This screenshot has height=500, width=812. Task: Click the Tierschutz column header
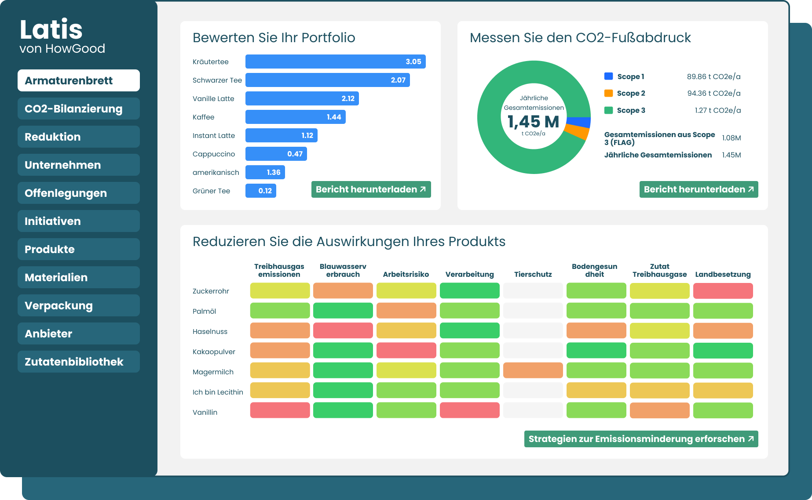tap(533, 274)
